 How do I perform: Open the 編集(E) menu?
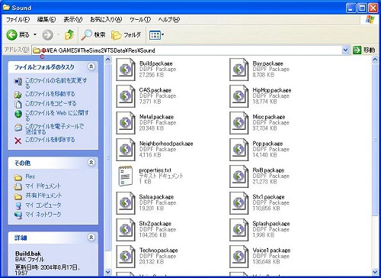point(46,19)
